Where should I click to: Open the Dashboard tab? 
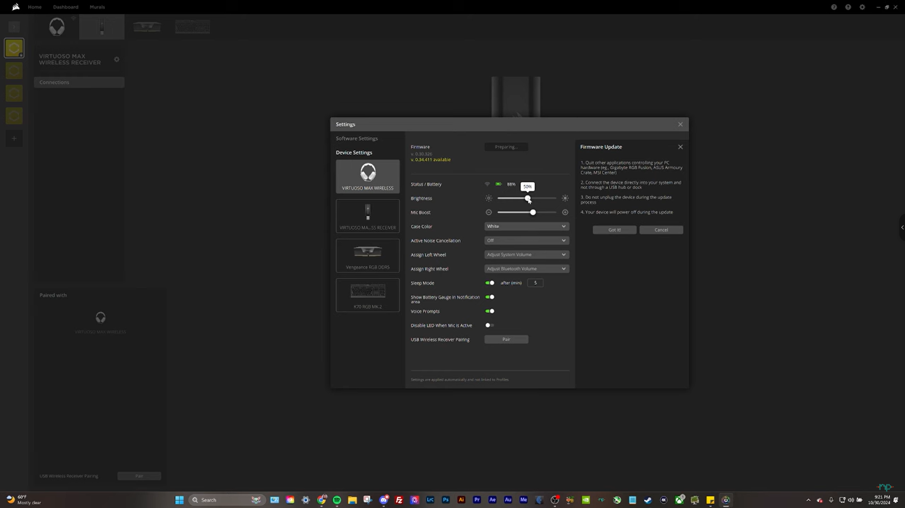tap(66, 7)
